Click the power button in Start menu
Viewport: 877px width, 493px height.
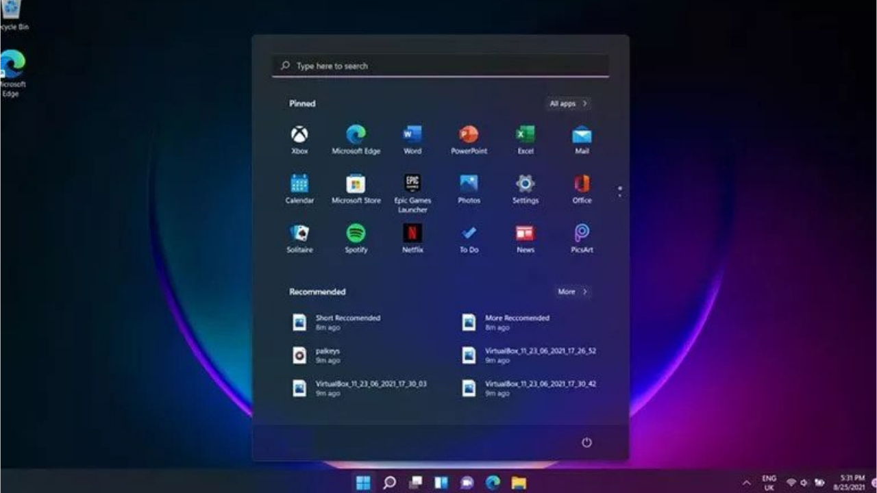586,442
